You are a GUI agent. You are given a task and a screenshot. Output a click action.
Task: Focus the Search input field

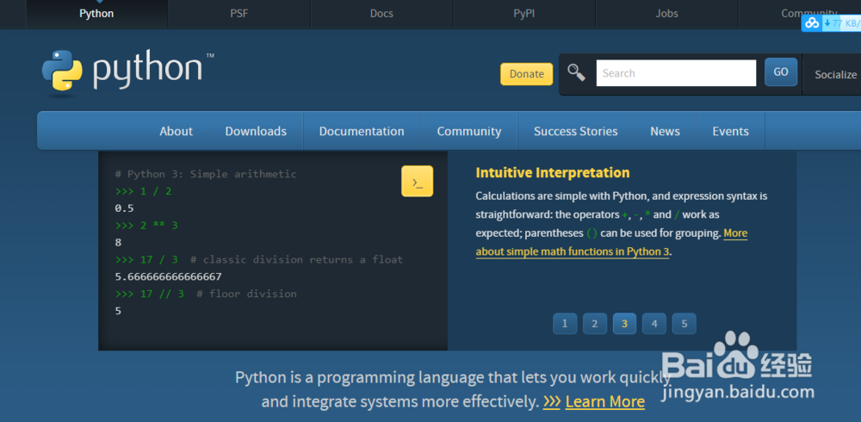click(x=676, y=73)
